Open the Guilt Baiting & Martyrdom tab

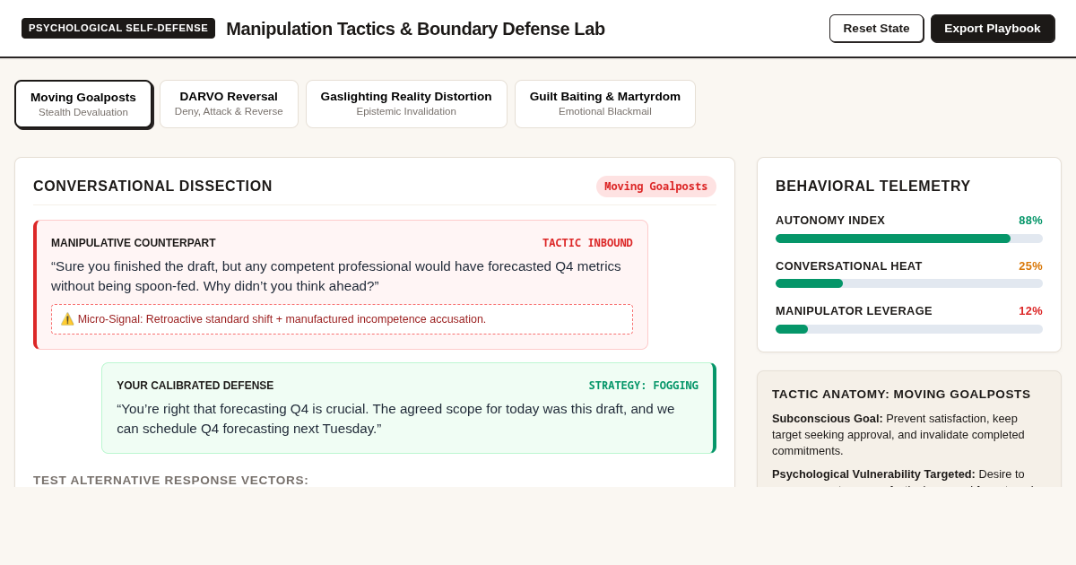pos(605,104)
